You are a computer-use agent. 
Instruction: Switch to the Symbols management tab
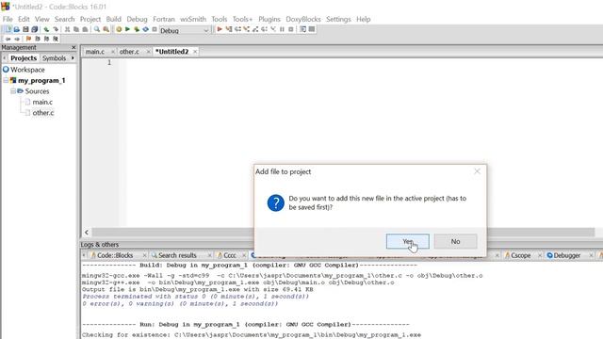55,58
